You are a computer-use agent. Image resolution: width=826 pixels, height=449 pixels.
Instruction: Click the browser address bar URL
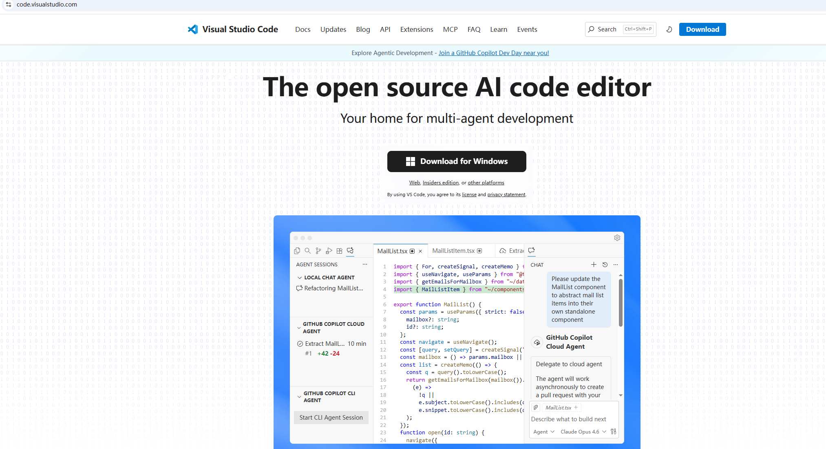tap(47, 4)
